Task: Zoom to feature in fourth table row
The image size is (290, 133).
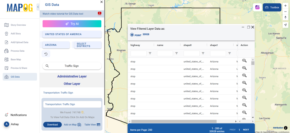Action: click(244, 83)
